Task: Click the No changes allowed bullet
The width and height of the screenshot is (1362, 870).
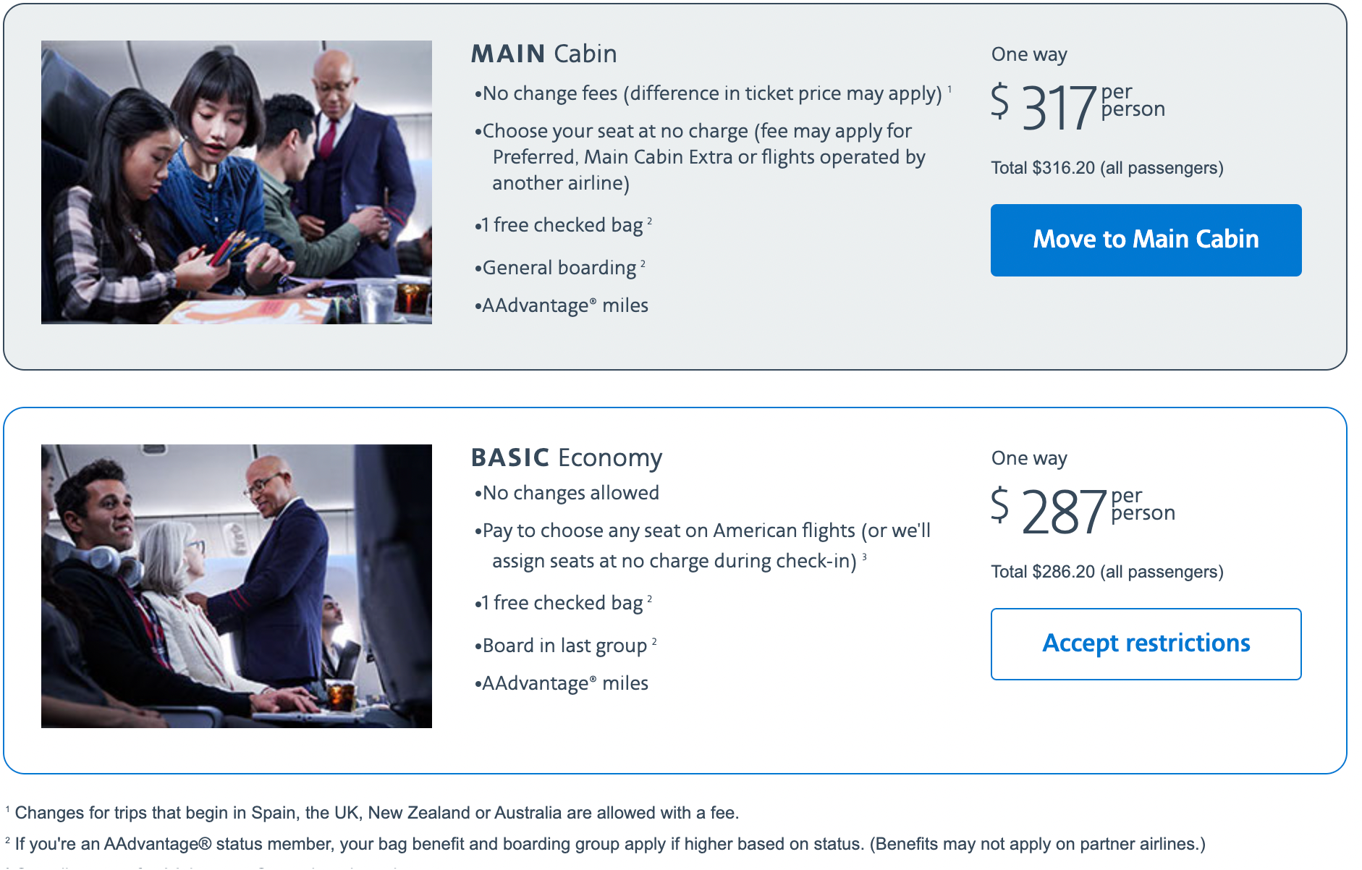Action: [x=568, y=492]
